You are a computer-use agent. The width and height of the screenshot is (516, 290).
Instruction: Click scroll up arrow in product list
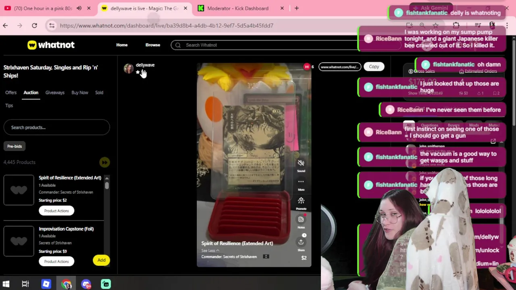[107, 178]
